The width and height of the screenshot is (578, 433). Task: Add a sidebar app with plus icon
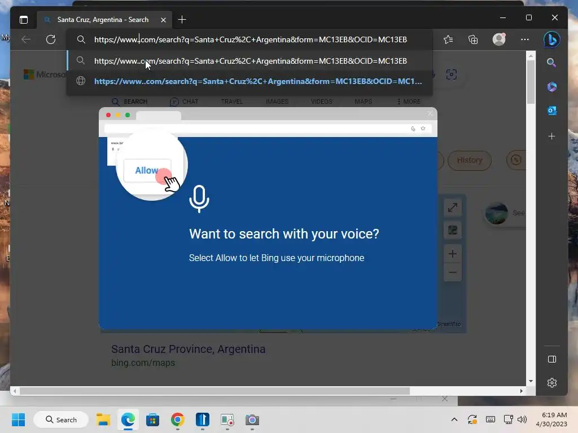coord(552,136)
